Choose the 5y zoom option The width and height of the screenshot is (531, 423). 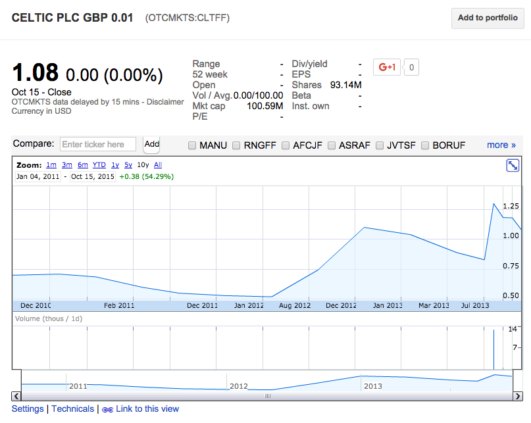tap(128, 165)
